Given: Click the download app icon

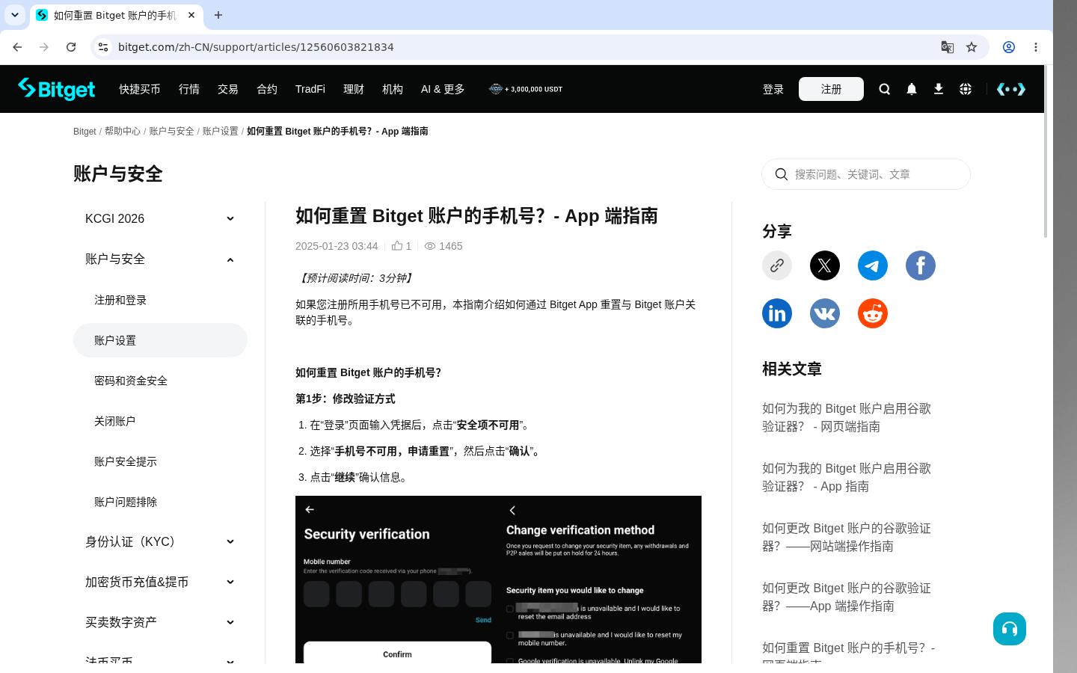Looking at the screenshot, I should 938,89.
